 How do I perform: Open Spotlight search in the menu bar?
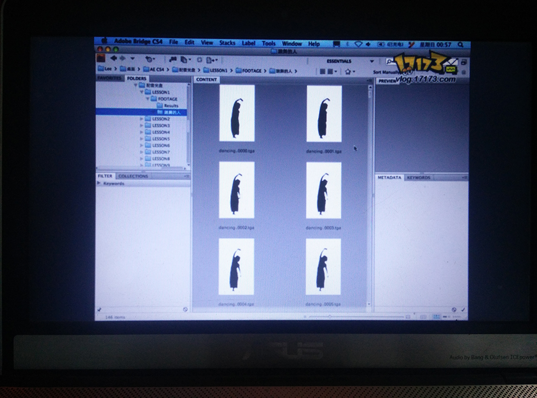460,45
